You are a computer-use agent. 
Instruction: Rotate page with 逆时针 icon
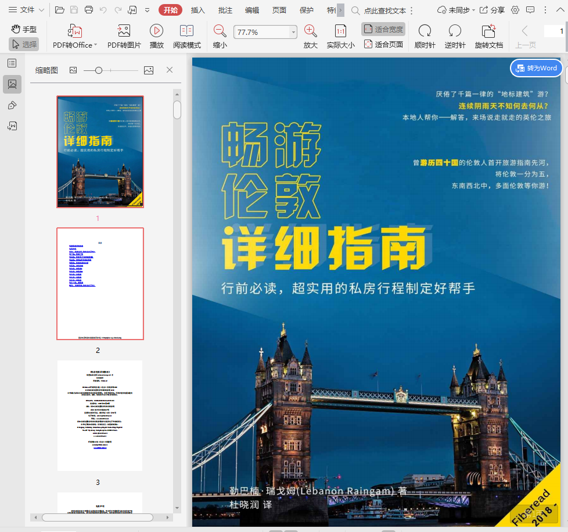pyautogui.click(x=455, y=31)
